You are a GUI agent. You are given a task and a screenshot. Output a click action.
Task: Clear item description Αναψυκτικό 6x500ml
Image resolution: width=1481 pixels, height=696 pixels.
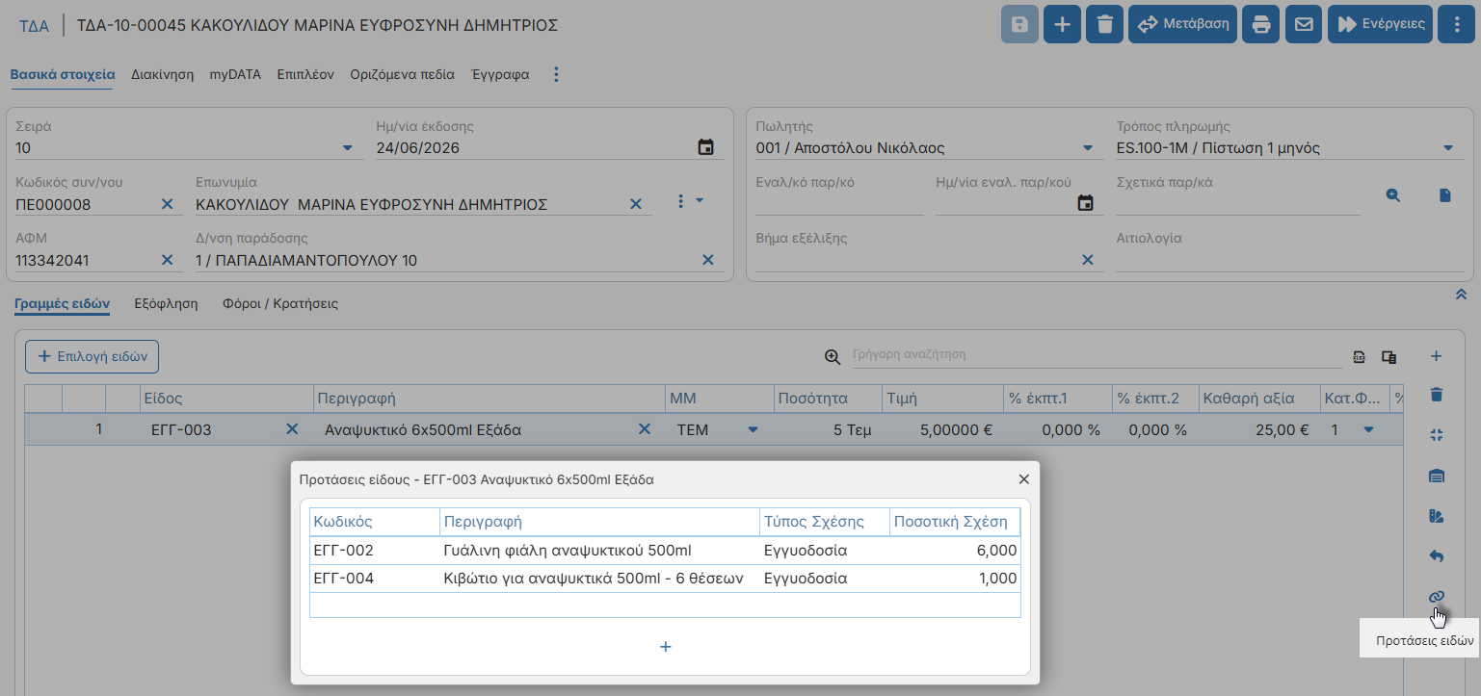(645, 429)
